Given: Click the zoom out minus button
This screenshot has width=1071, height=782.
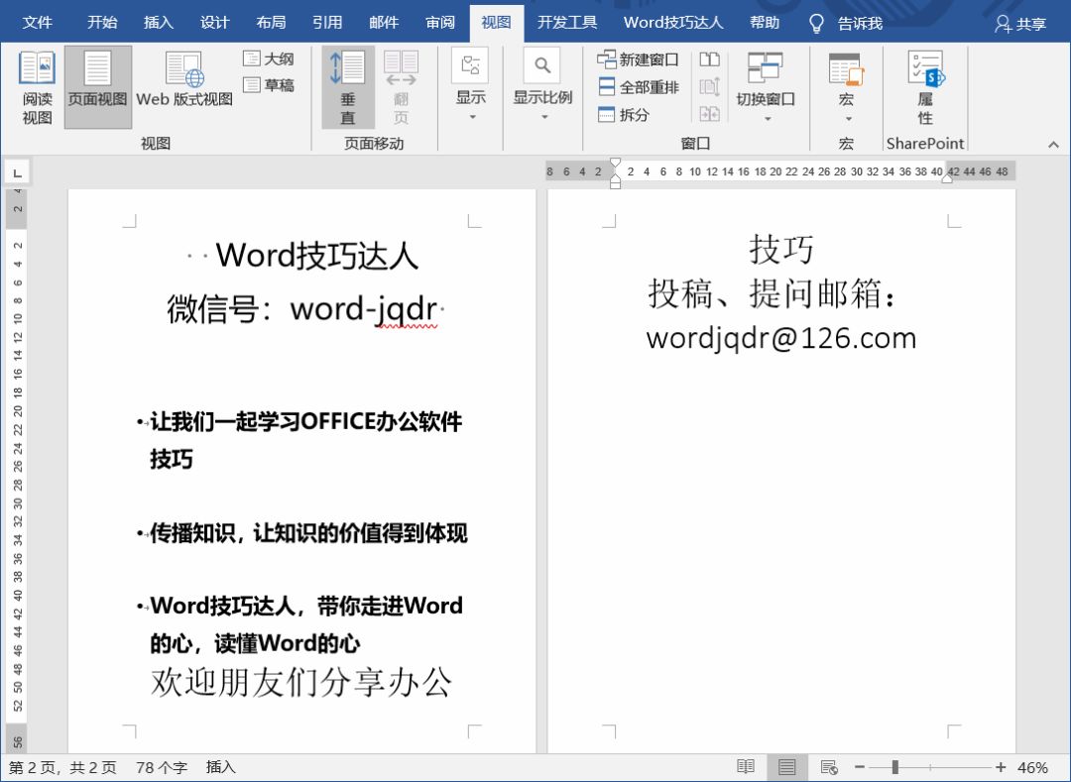Looking at the screenshot, I should (x=859, y=768).
